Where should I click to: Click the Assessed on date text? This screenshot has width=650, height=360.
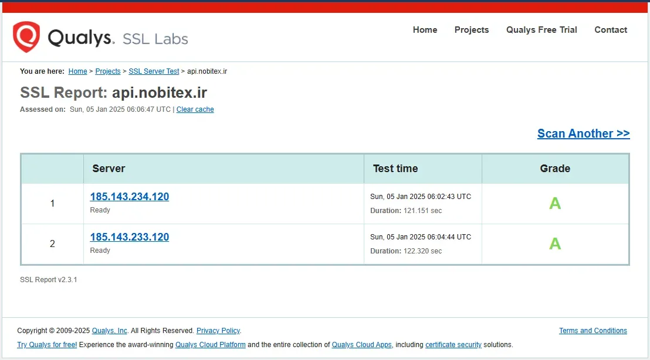[x=120, y=109]
